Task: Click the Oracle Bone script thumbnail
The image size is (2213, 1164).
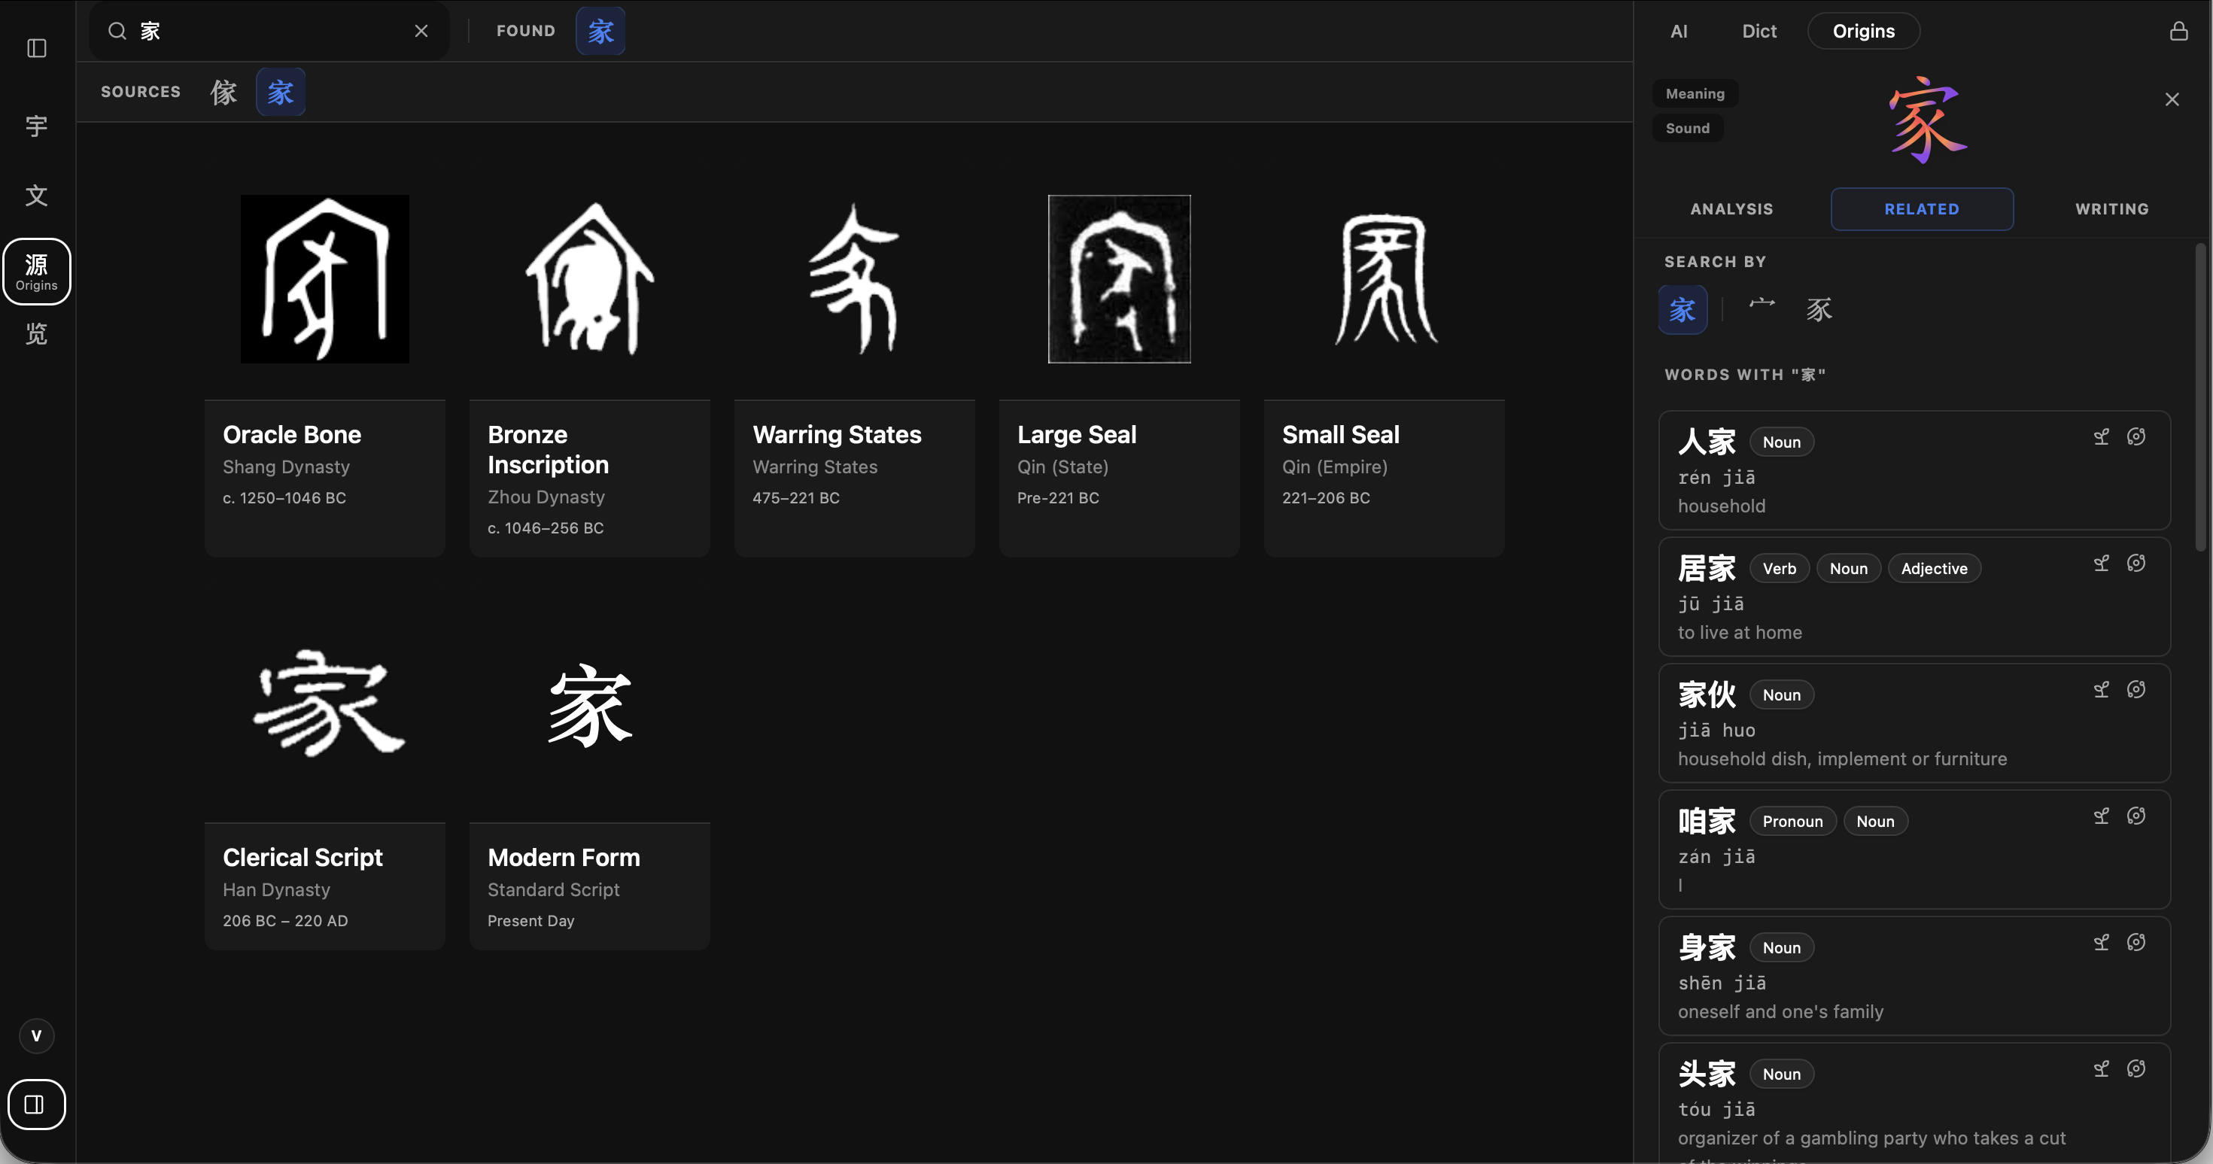Action: pyautogui.click(x=325, y=279)
